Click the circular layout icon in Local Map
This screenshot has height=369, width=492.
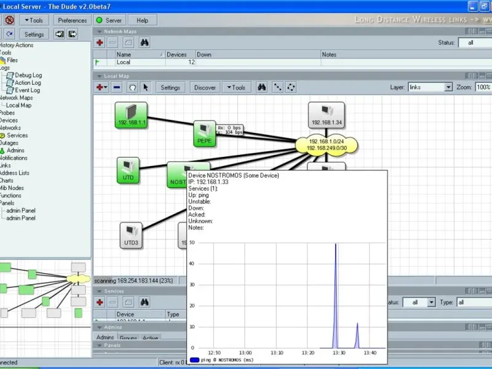tap(291, 87)
